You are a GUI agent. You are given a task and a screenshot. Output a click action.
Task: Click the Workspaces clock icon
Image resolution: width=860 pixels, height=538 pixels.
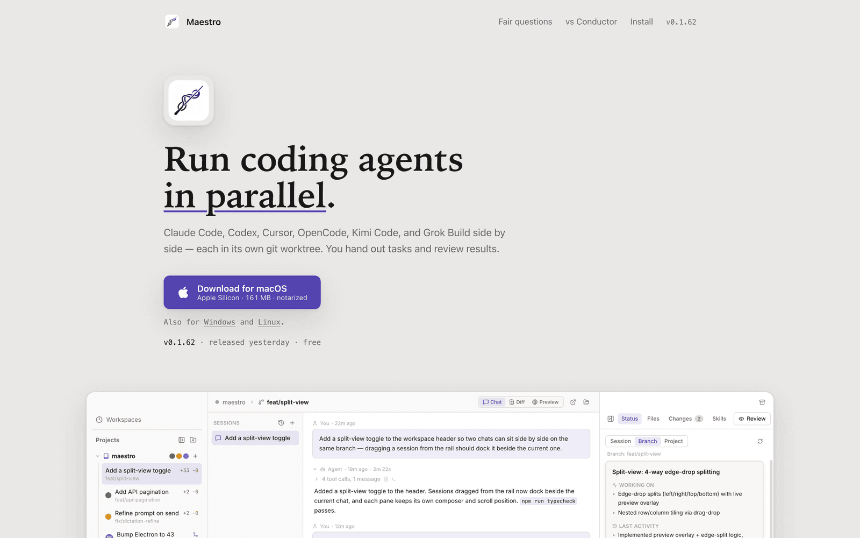[99, 420]
